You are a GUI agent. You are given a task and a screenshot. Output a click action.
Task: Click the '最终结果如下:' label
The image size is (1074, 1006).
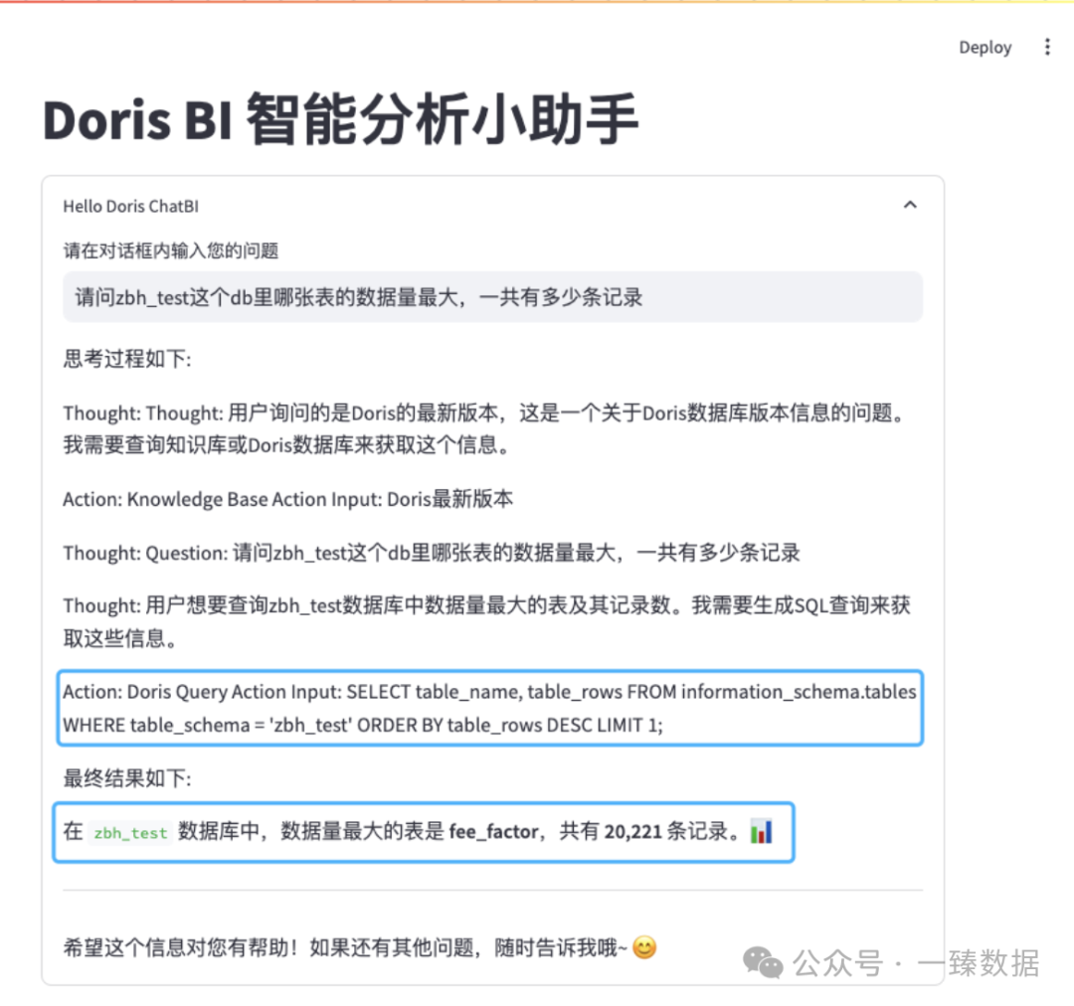pyautogui.click(x=127, y=778)
